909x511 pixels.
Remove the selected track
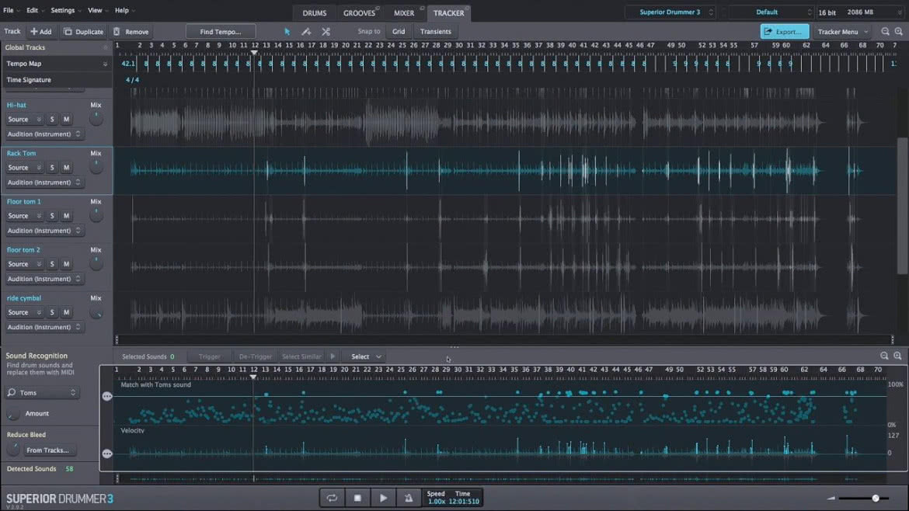click(x=131, y=32)
